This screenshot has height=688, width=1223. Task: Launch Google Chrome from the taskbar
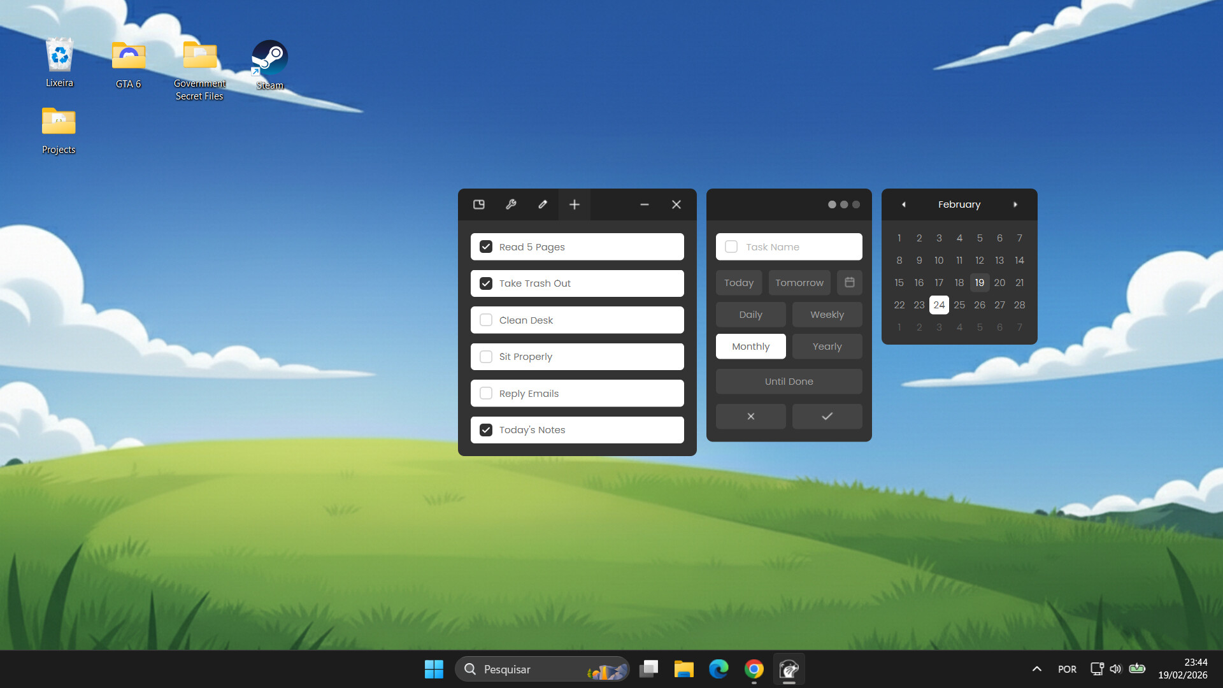click(x=754, y=669)
